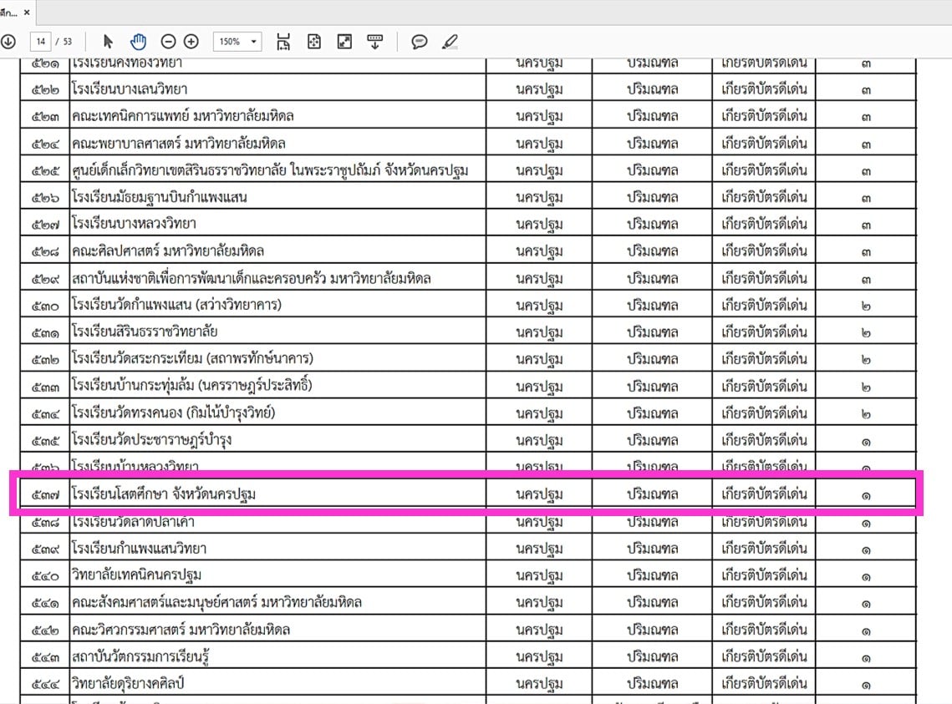The height and width of the screenshot is (704, 952).
Task: Activate the hand pan tool
Action: pos(138,42)
